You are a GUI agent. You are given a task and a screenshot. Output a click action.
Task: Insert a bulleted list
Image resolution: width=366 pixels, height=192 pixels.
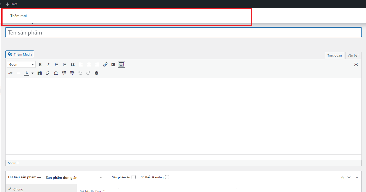[56, 65]
